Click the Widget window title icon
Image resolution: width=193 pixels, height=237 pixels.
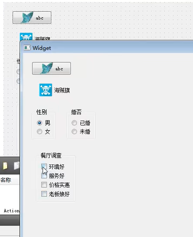coord(27,48)
